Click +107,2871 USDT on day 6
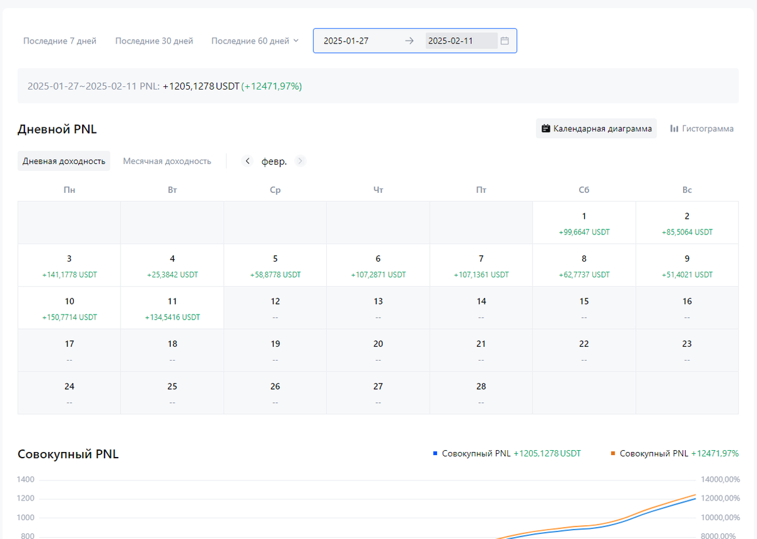This screenshot has width=757, height=539. click(378, 275)
